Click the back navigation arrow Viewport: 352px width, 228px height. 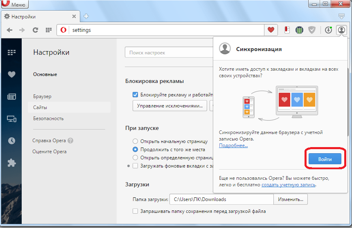(x=10, y=30)
